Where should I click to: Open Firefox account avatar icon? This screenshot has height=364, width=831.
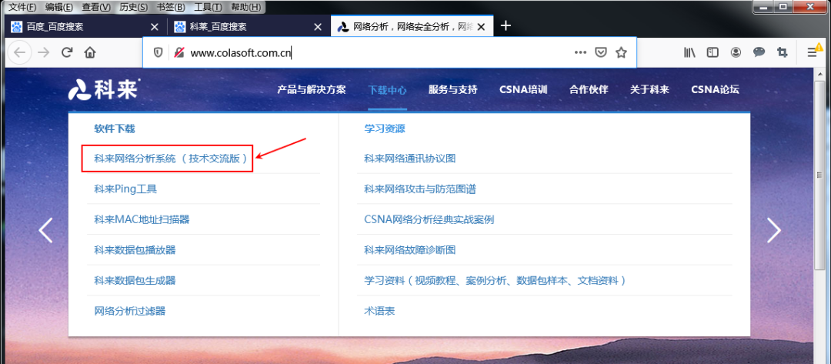tap(736, 52)
